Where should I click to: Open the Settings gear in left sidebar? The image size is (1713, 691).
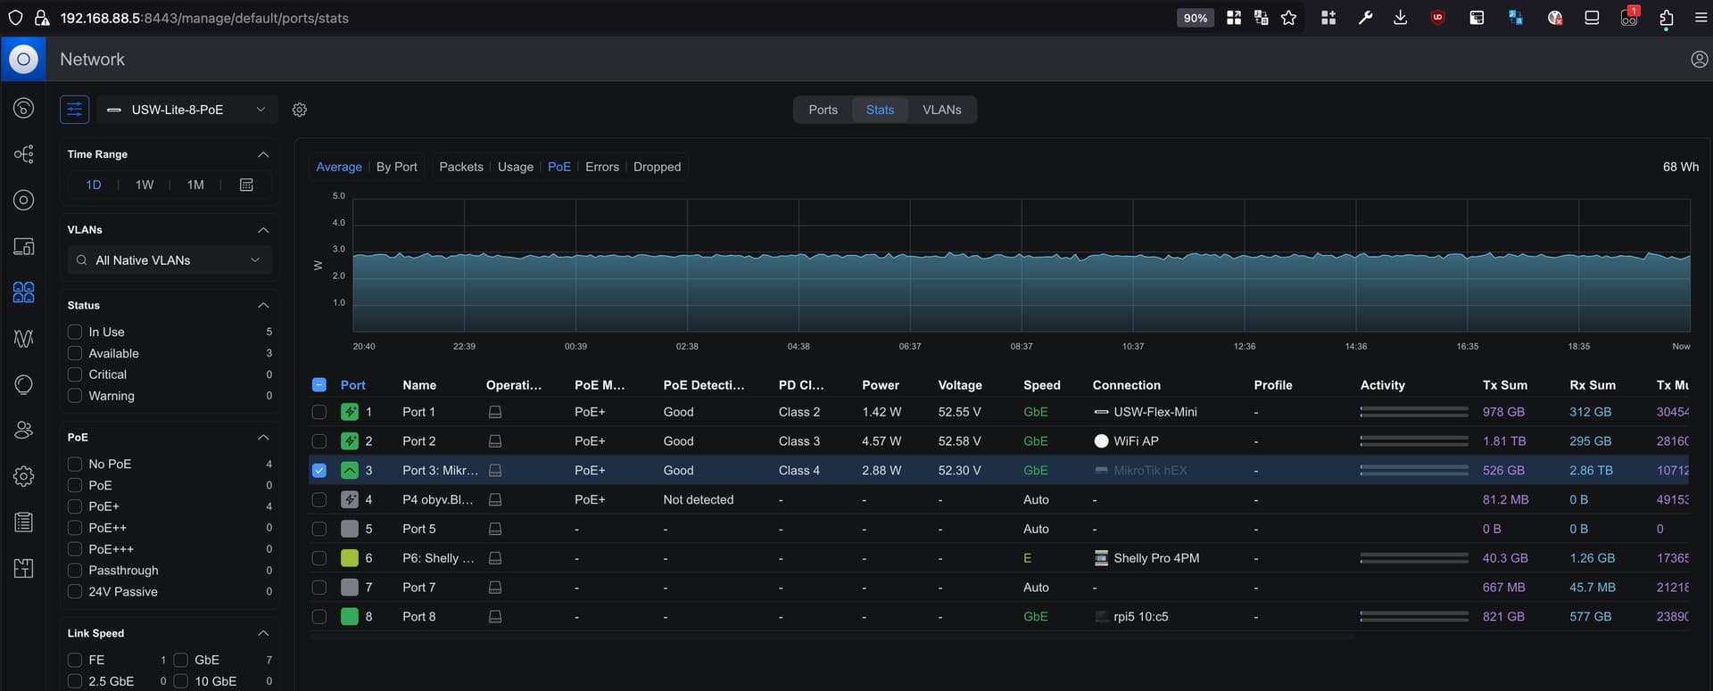point(24,476)
